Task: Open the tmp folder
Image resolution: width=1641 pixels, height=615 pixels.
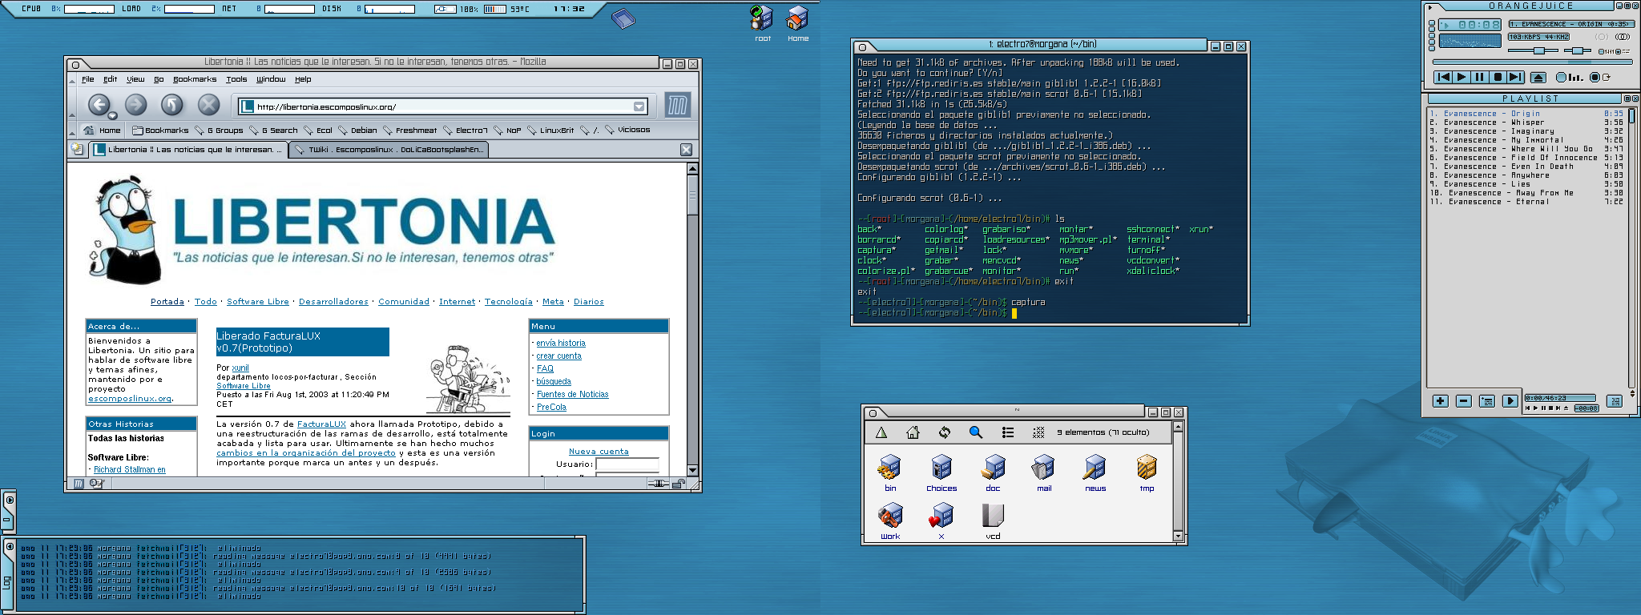Action: coord(1147,473)
